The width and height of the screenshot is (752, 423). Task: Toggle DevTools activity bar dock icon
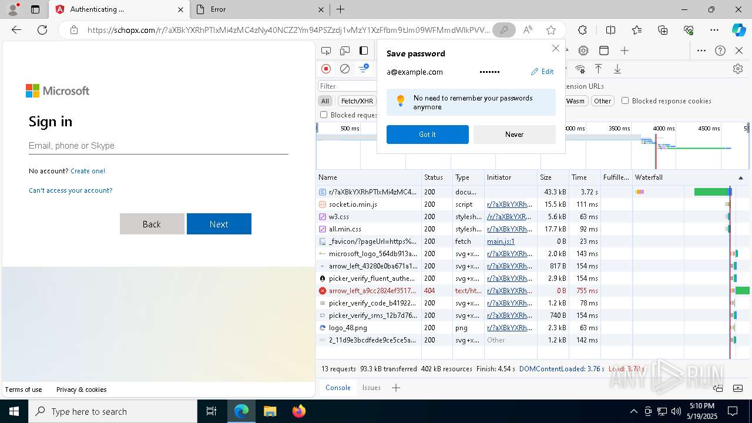[364, 51]
